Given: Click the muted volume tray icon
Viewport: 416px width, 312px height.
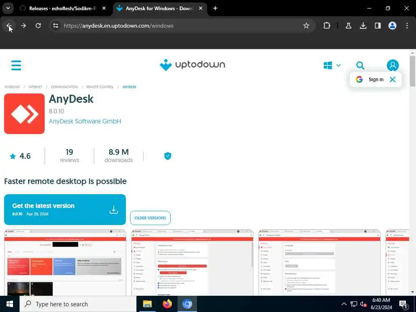Looking at the screenshot, I should pyautogui.click(x=363, y=304).
